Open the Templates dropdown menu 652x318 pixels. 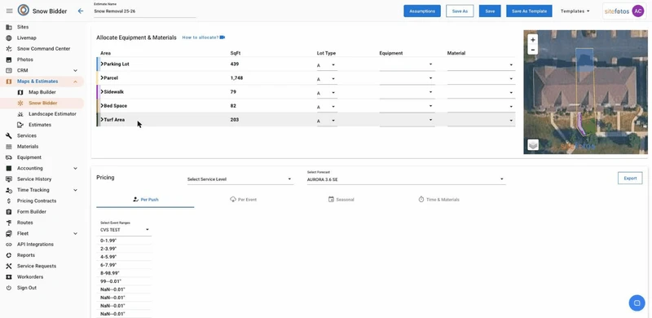pyautogui.click(x=575, y=11)
